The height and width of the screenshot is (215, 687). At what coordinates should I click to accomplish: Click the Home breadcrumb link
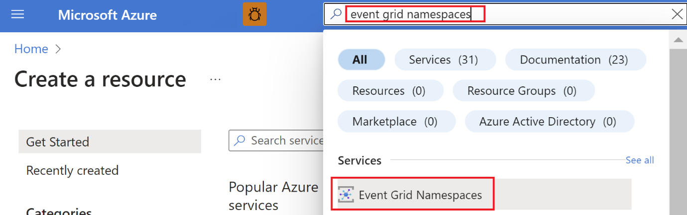tap(31, 49)
